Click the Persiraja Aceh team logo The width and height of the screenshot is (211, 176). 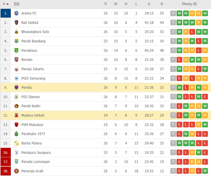[x=16, y=171]
